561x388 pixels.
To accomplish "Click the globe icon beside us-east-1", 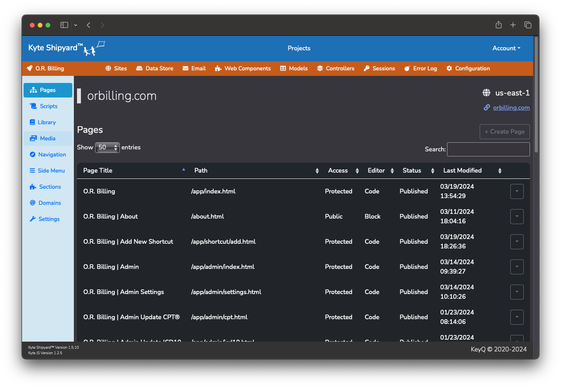I will click(x=486, y=93).
